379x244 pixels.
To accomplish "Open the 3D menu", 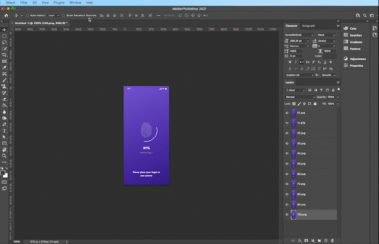I will [x=34, y=3].
